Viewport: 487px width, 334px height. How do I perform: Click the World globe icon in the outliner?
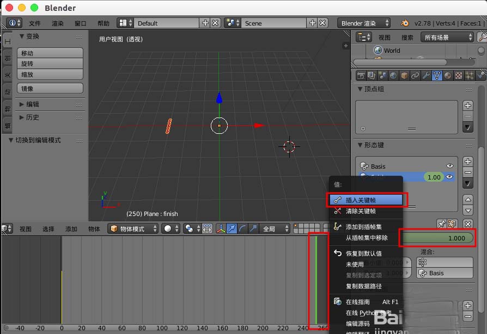[x=378, y=50]
